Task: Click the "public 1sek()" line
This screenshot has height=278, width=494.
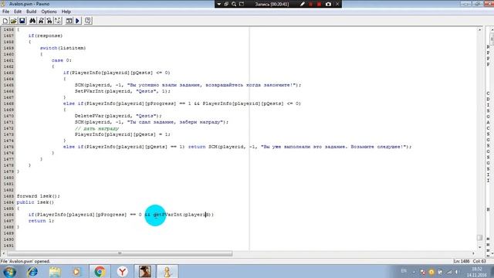Action: [x=36, y=202]
